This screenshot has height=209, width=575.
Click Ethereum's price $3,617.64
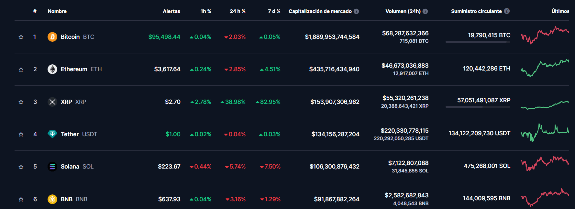167,69
